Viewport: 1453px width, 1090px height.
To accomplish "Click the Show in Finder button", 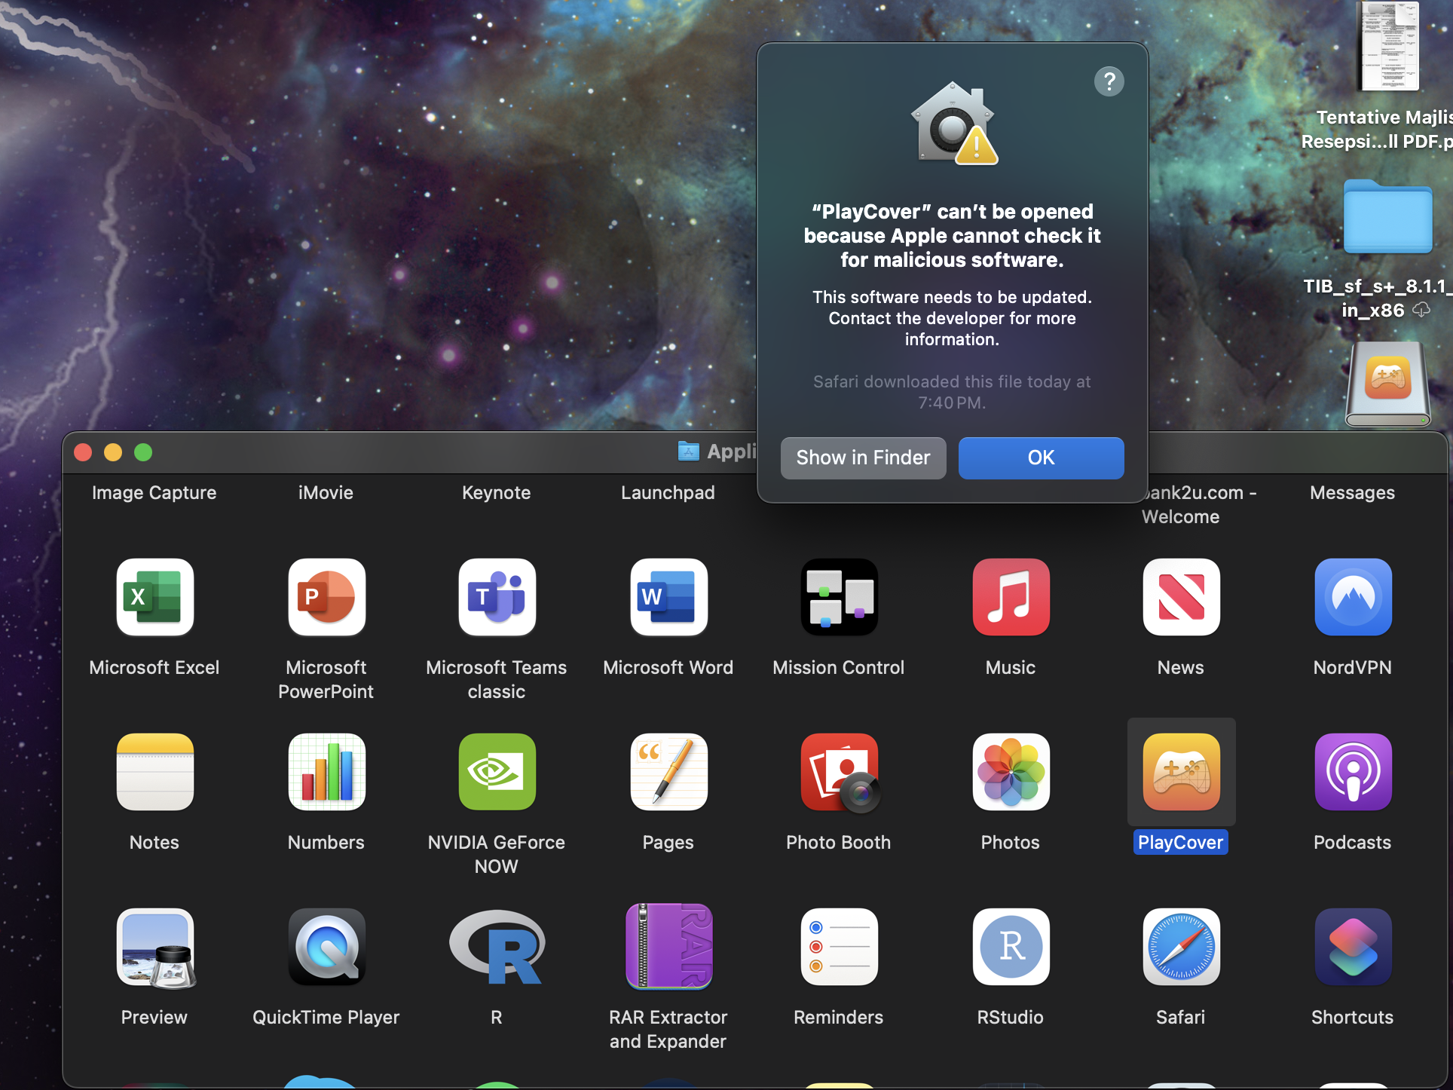I will (x=863, y=458).
